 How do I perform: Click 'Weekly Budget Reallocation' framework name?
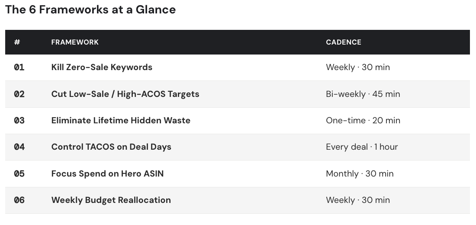[x=111, y=200]
